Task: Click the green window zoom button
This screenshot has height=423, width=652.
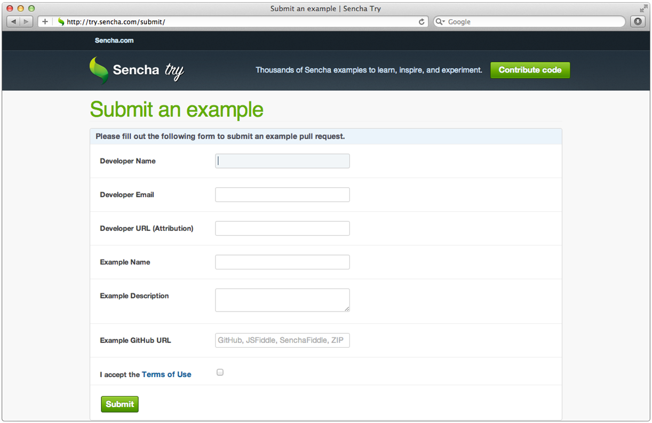Action: [31, 9]
